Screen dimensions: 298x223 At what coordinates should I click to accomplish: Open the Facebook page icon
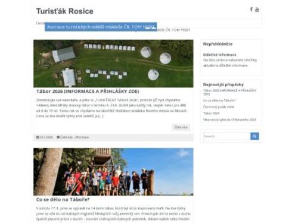[x=252, y=10]
